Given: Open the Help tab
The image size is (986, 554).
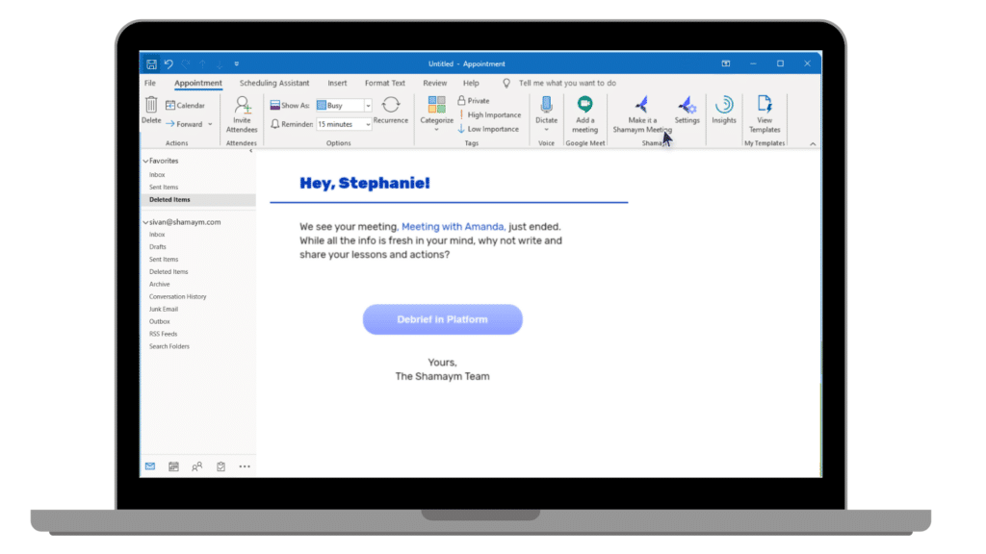Looking at the screenshot, I should point(471,83).
